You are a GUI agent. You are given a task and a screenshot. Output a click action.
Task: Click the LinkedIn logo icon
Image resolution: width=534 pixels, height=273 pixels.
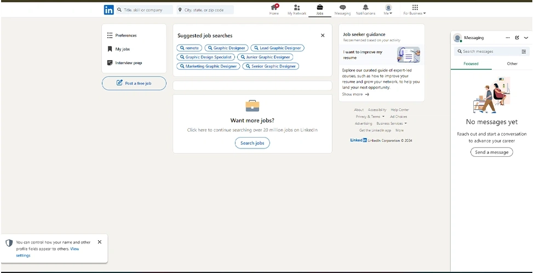[x=108, y=10]
